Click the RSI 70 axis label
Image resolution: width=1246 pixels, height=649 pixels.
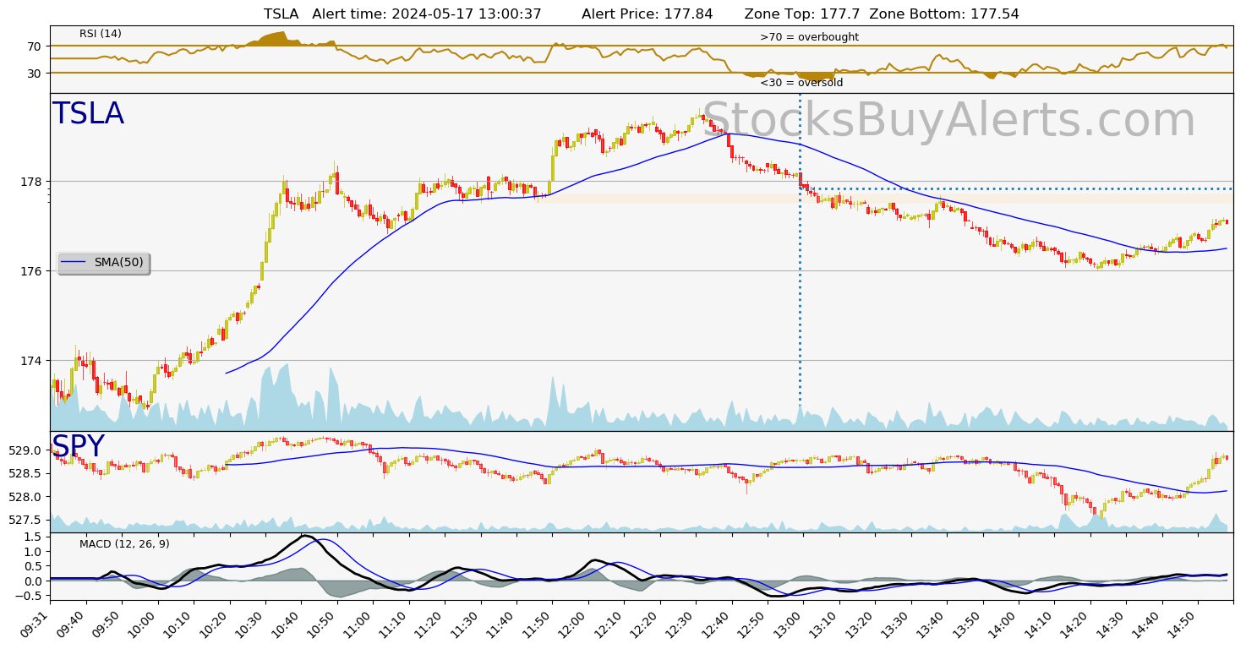tap(36, 46)
